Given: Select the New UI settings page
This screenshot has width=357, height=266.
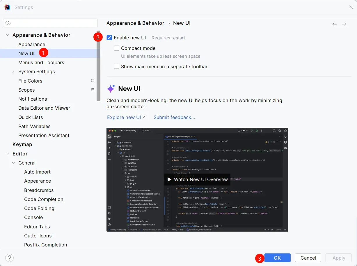Looking at the screenshot, I should tap(26, 53).
